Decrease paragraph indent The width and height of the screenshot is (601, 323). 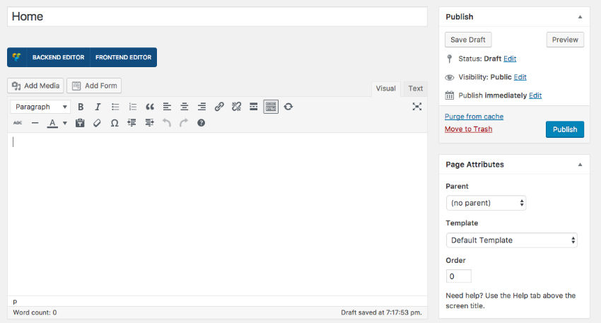point(132,123)
